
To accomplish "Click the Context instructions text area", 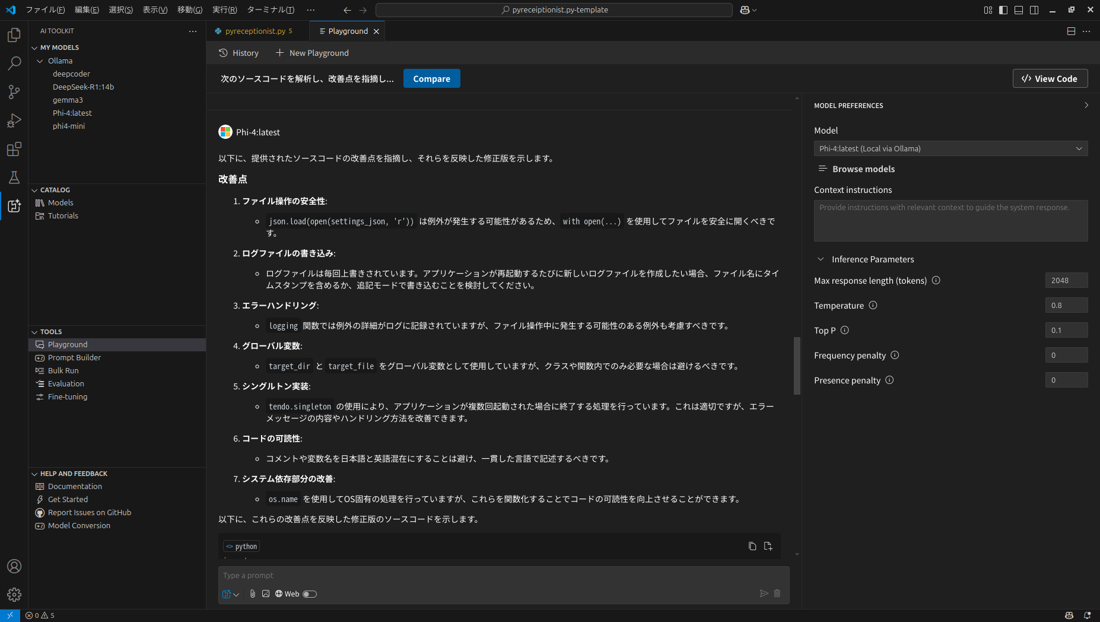I will click(x=950, y=220).
